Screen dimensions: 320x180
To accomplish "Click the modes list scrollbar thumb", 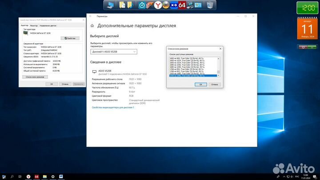I will 218,72.
